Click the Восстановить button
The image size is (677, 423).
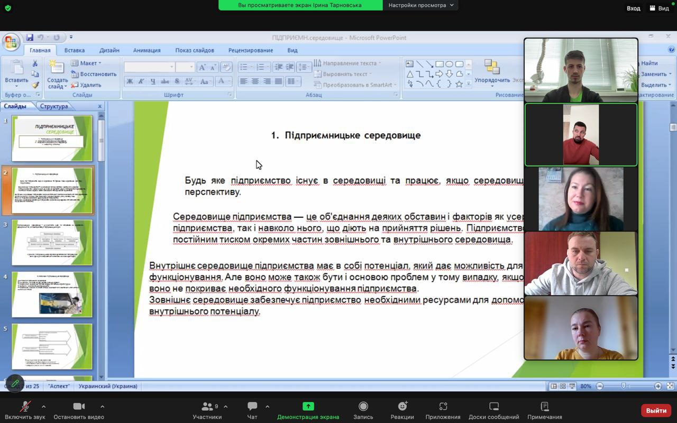point(94,74)
